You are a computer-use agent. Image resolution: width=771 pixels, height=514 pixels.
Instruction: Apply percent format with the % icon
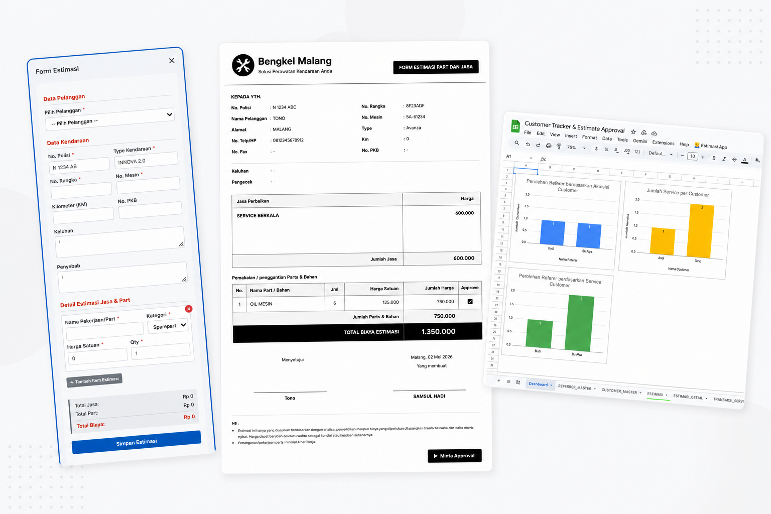[606, 150]
